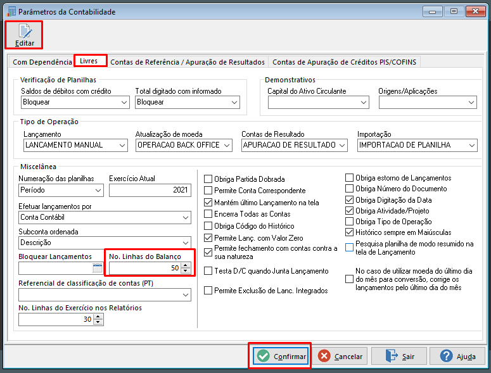Image resolution: width=491 pixels, height=373 pixels.
Task: Increase No. Linhas do Exercício nos Relatórios
Action: click(98, 317)
